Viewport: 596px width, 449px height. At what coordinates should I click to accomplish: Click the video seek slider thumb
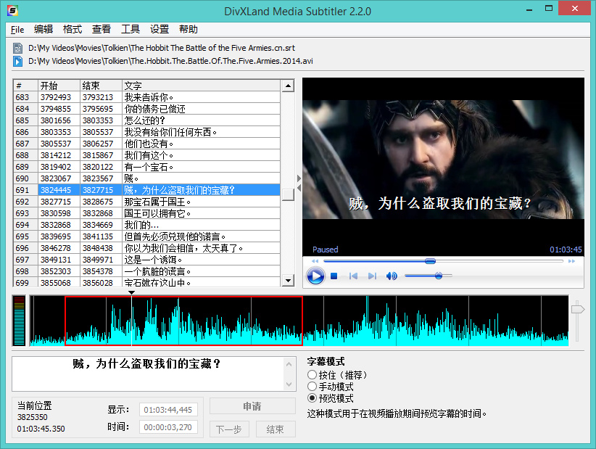click(x=430, y=261)
